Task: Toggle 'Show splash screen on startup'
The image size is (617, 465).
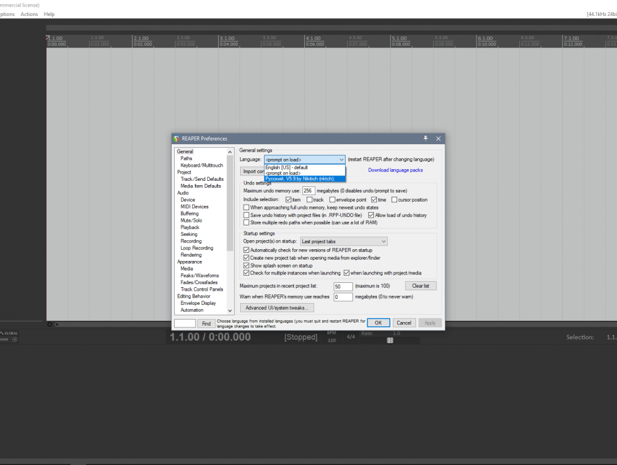Action: (246, 265)
